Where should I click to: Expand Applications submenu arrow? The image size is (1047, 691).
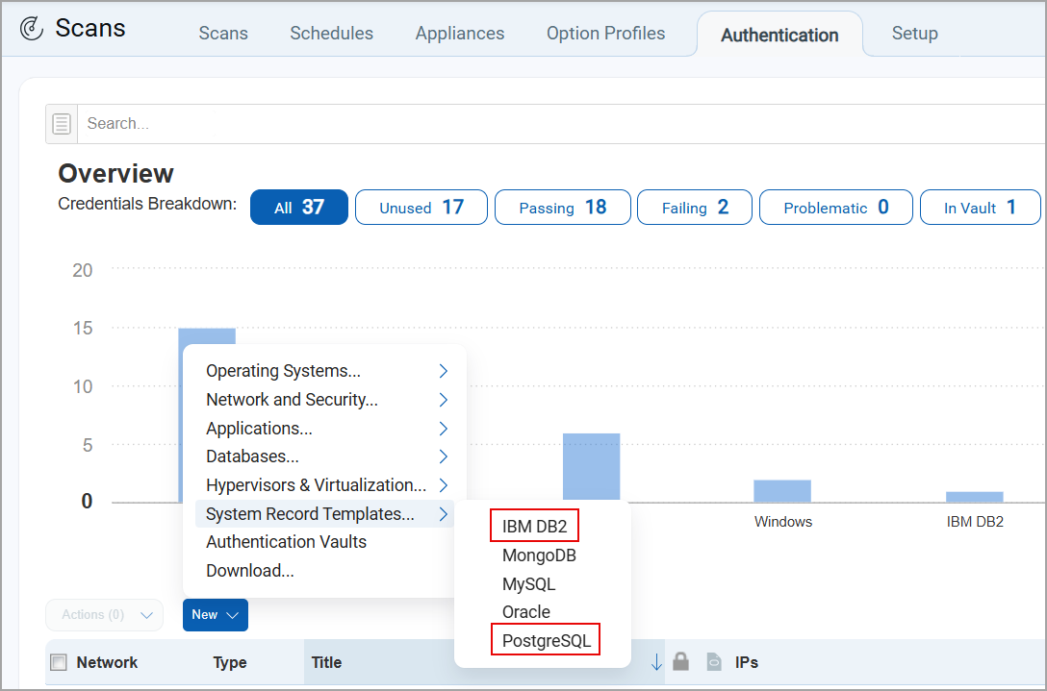click(x=444, y=429)
